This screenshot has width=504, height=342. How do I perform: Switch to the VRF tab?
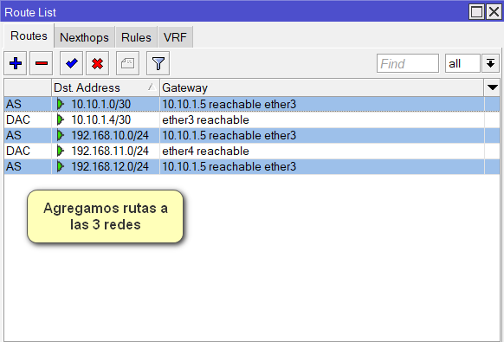coord(175,37)
